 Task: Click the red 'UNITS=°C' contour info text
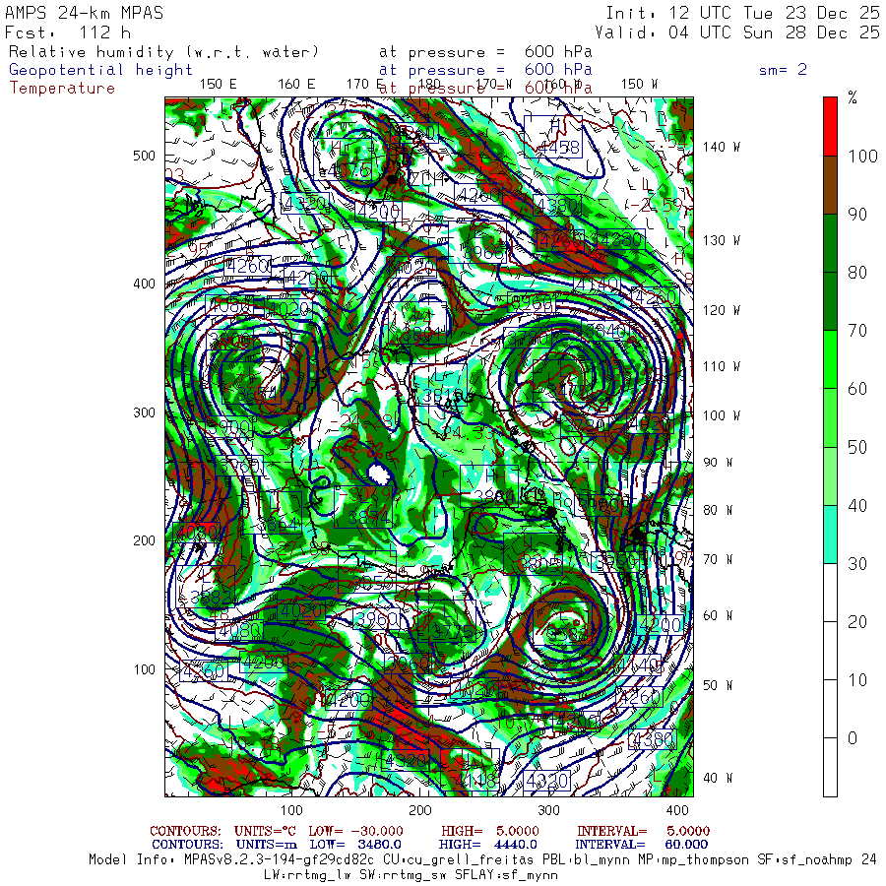(x=266, y=831)
